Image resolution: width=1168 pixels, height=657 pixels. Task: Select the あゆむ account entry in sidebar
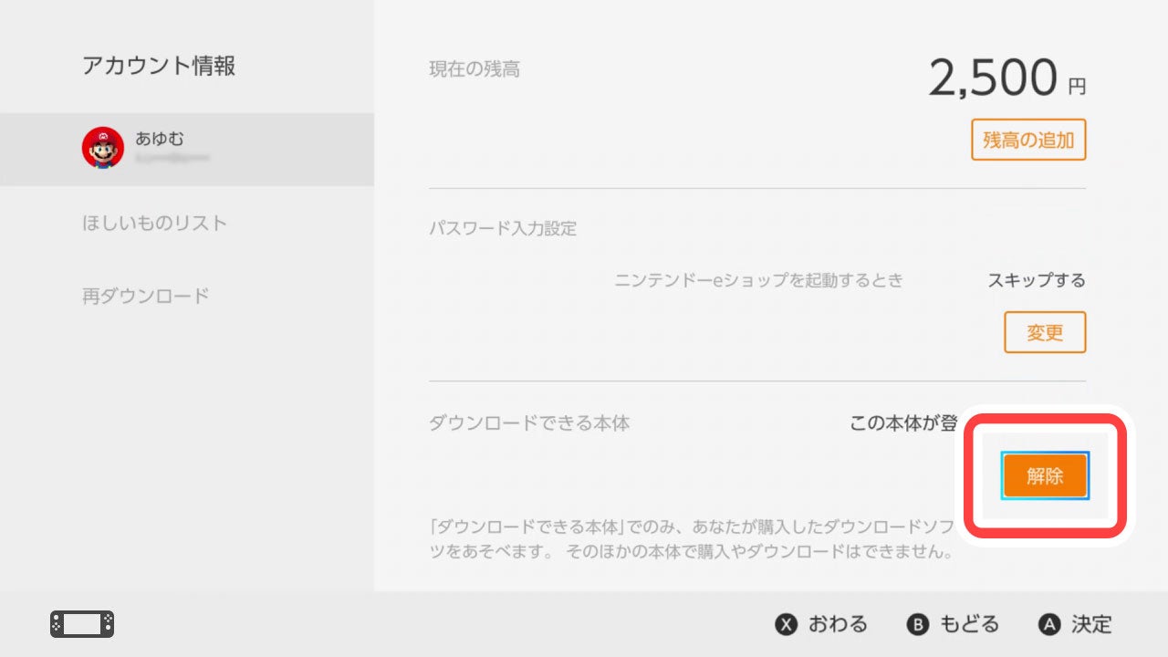[187, 150]
